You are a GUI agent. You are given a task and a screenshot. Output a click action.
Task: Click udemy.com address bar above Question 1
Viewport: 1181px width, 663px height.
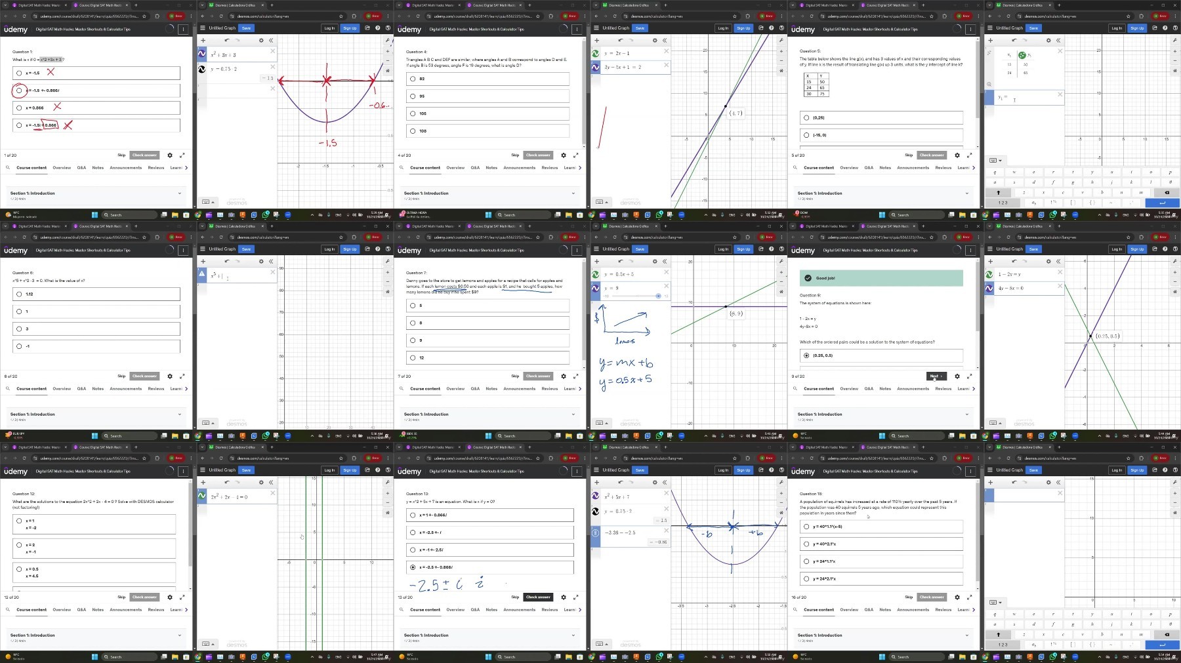(89, 16)
